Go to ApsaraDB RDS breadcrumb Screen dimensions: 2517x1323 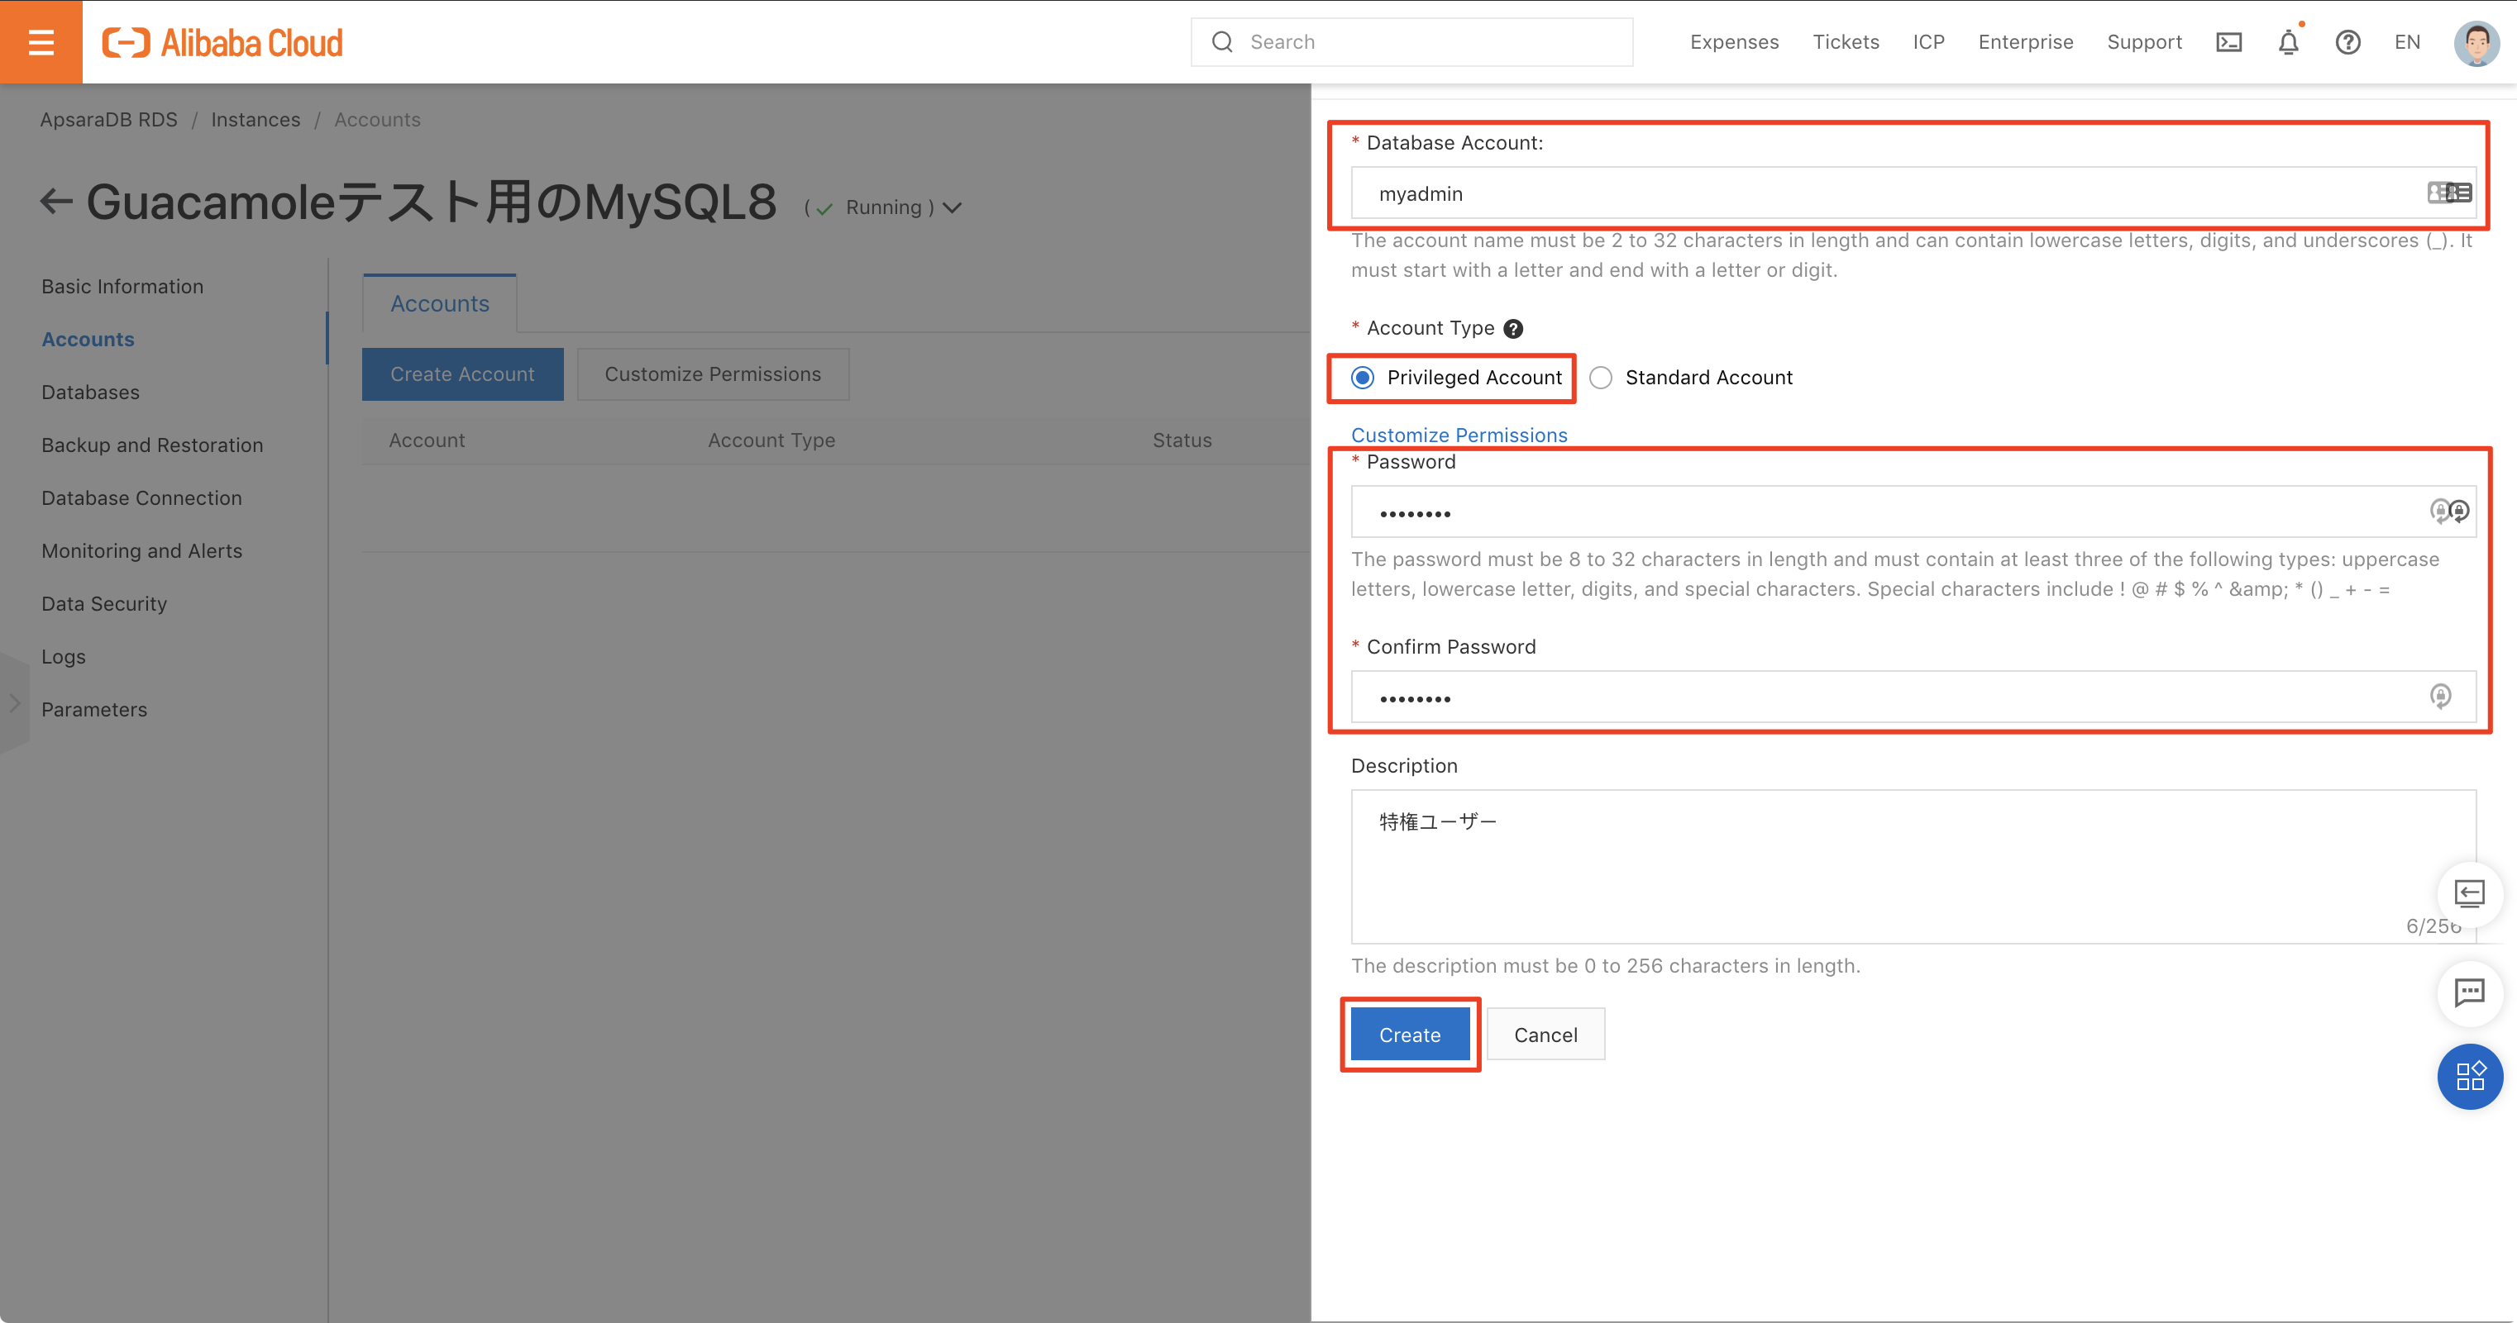pos(108,119)
